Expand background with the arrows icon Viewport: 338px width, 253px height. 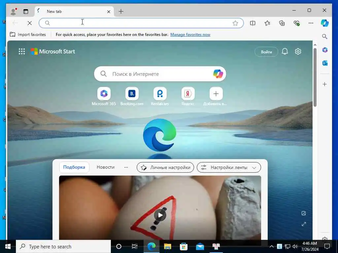pyautogui.click(x=304, y=224)
